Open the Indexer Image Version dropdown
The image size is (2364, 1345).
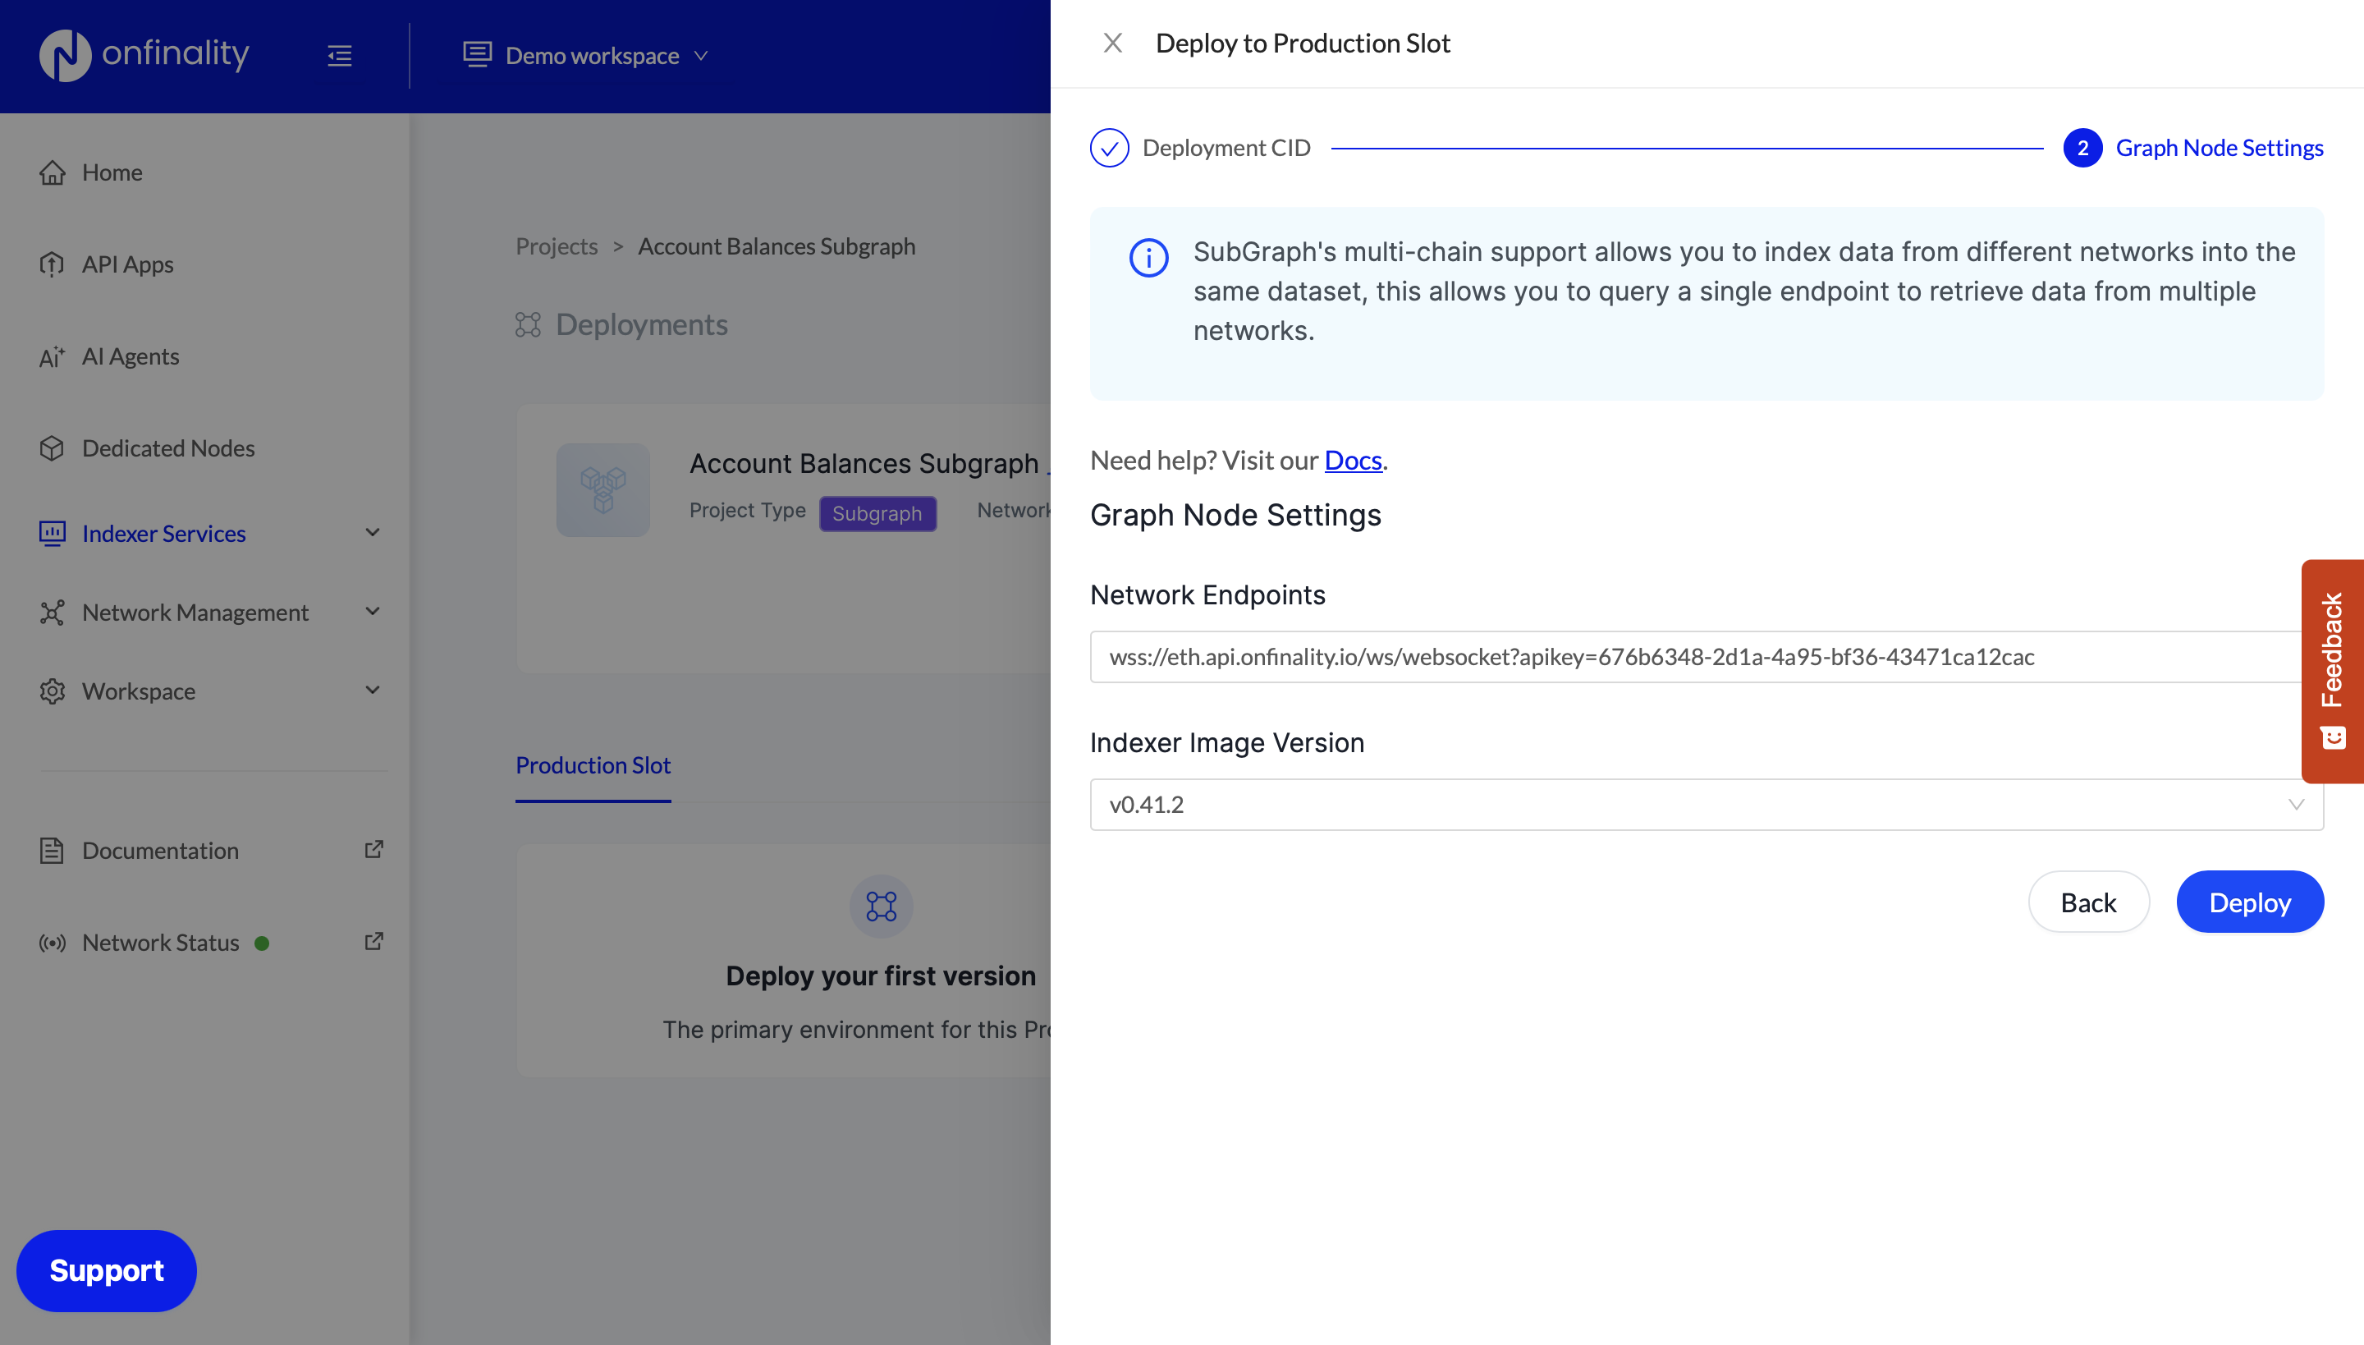[x=1706, y=805]
